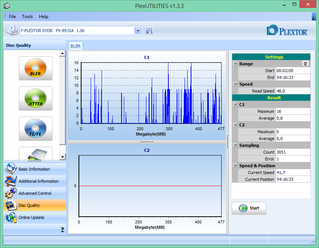Click the Settings header
319x248 pixels.
(x=271, y=57)
